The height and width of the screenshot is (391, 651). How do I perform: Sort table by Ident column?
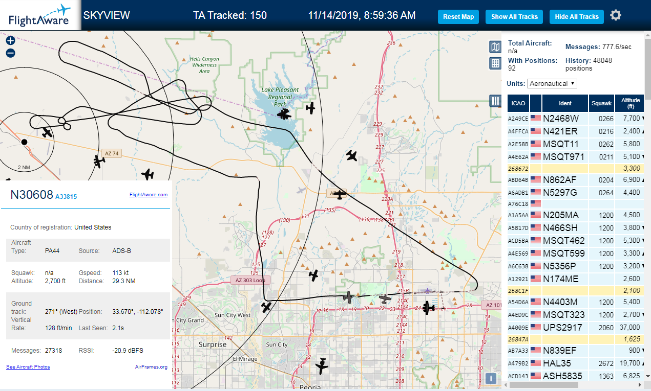pos(565,103)
